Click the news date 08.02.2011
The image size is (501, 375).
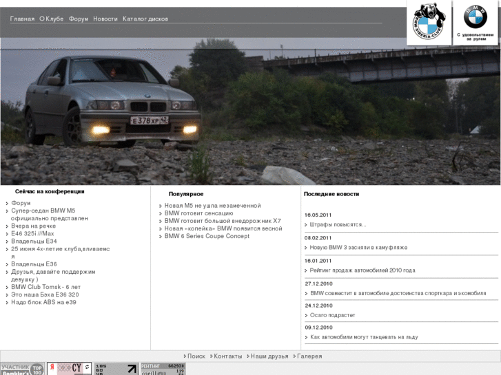318,238
